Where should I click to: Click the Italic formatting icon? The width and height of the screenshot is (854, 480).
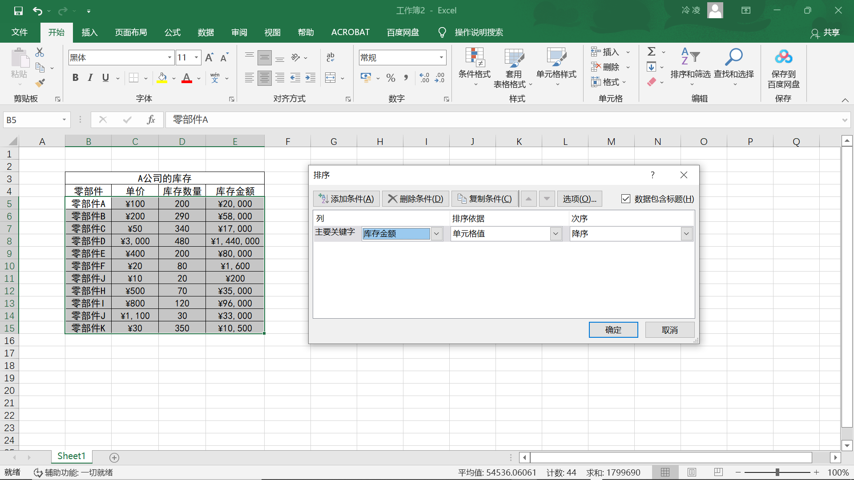tap(90, 78)
